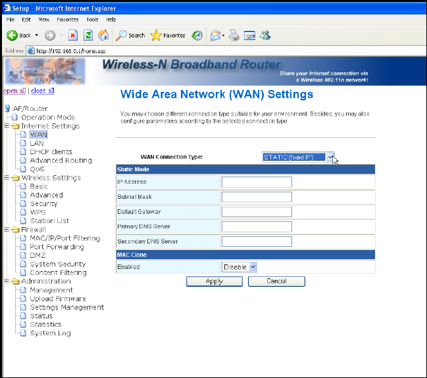This screenshot has width=427, height=378.
Task: Open the Station List page
Action: [49, 220]
